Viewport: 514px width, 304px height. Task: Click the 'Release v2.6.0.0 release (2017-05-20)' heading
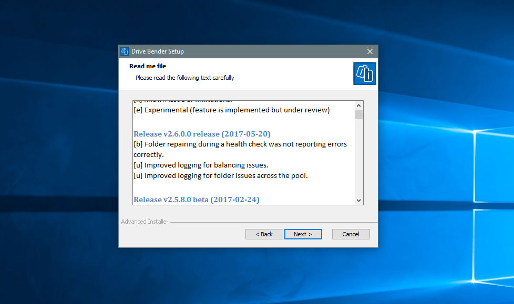click(202, 134)
